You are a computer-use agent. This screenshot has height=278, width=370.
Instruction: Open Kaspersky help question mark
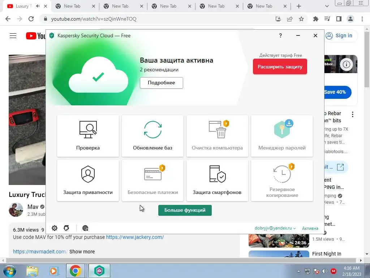[x=280, y=35]
